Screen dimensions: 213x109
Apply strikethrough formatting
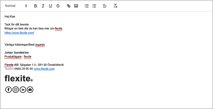pyautogui.click(x=58, y=6)
